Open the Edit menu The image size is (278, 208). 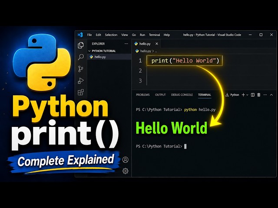[x=98, y=35]
